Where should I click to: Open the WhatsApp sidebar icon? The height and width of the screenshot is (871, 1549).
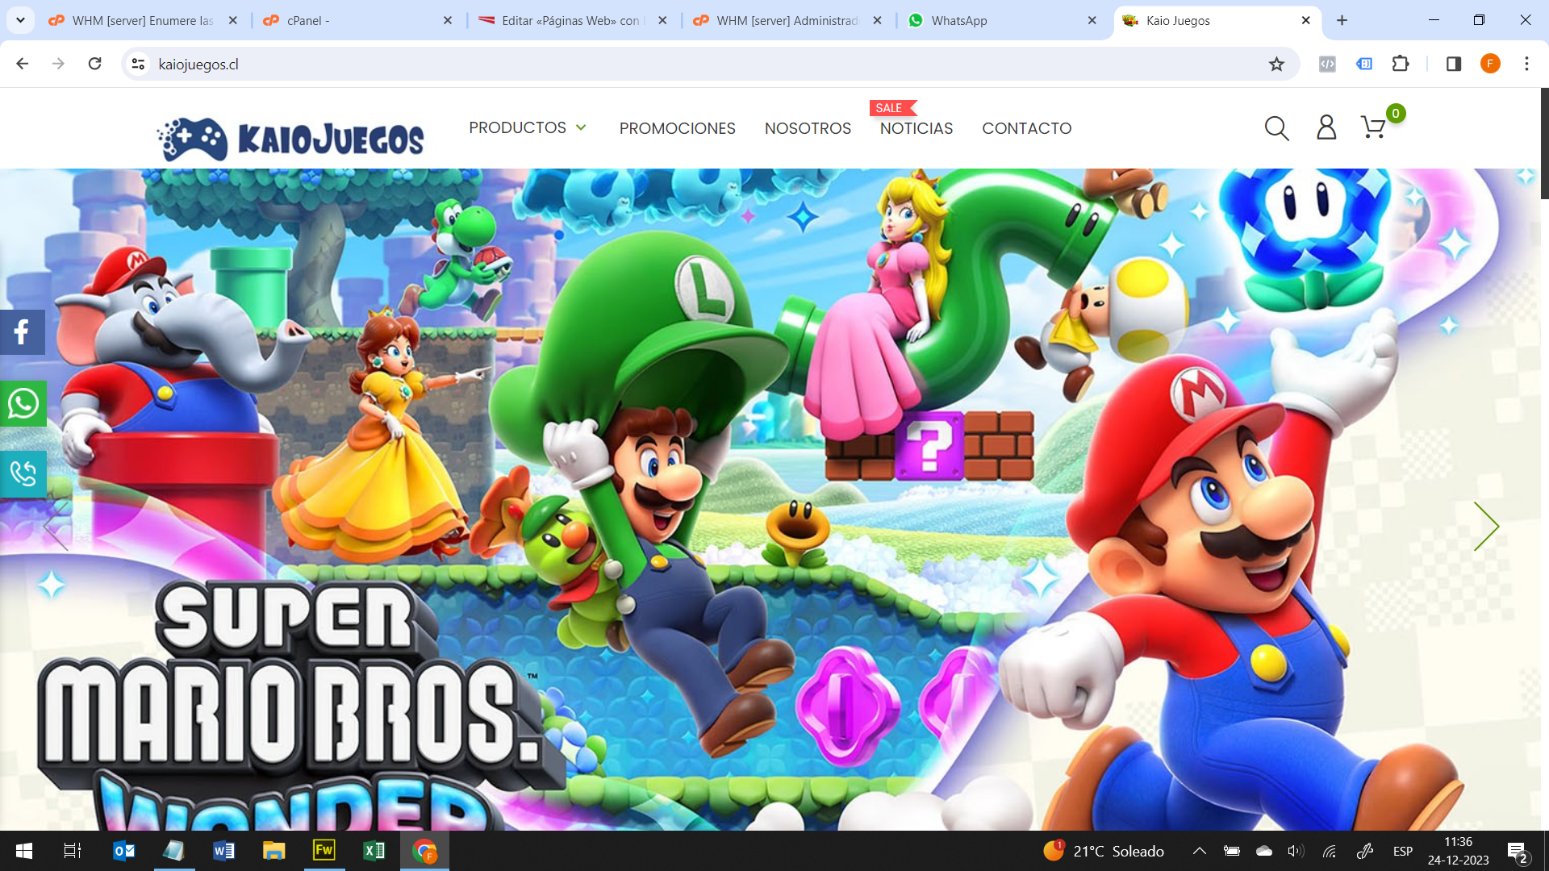[x=23, y=403]
